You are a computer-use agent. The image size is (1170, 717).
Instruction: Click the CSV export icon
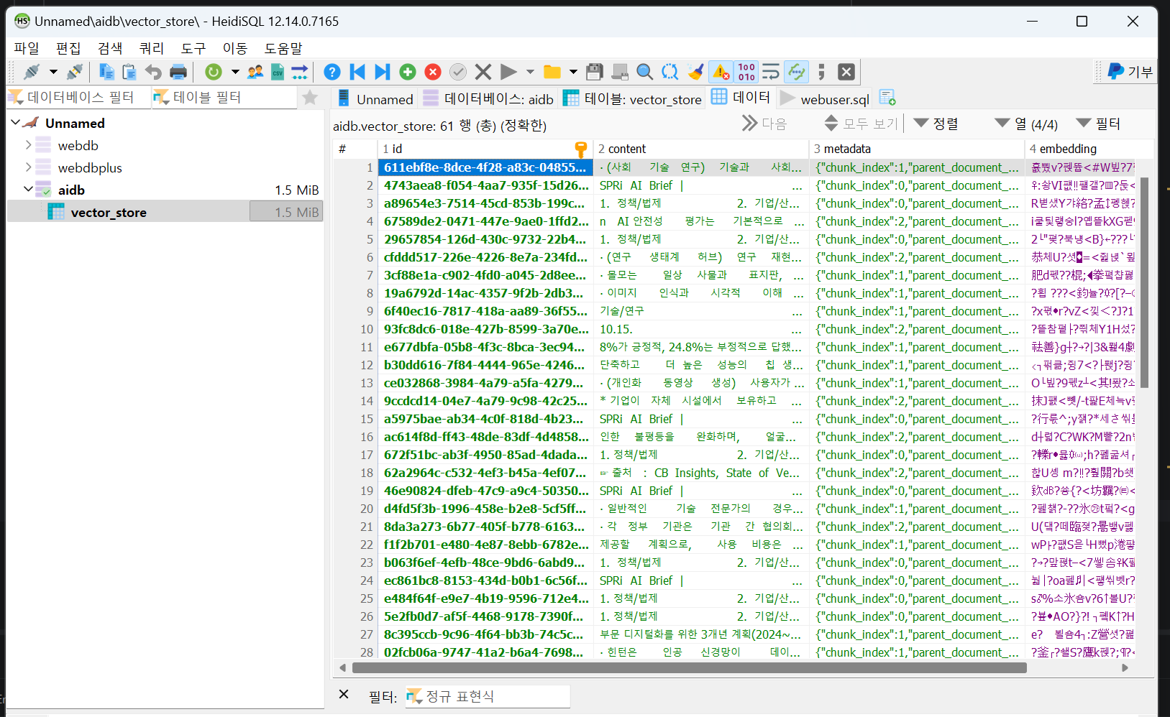[277, 72]
